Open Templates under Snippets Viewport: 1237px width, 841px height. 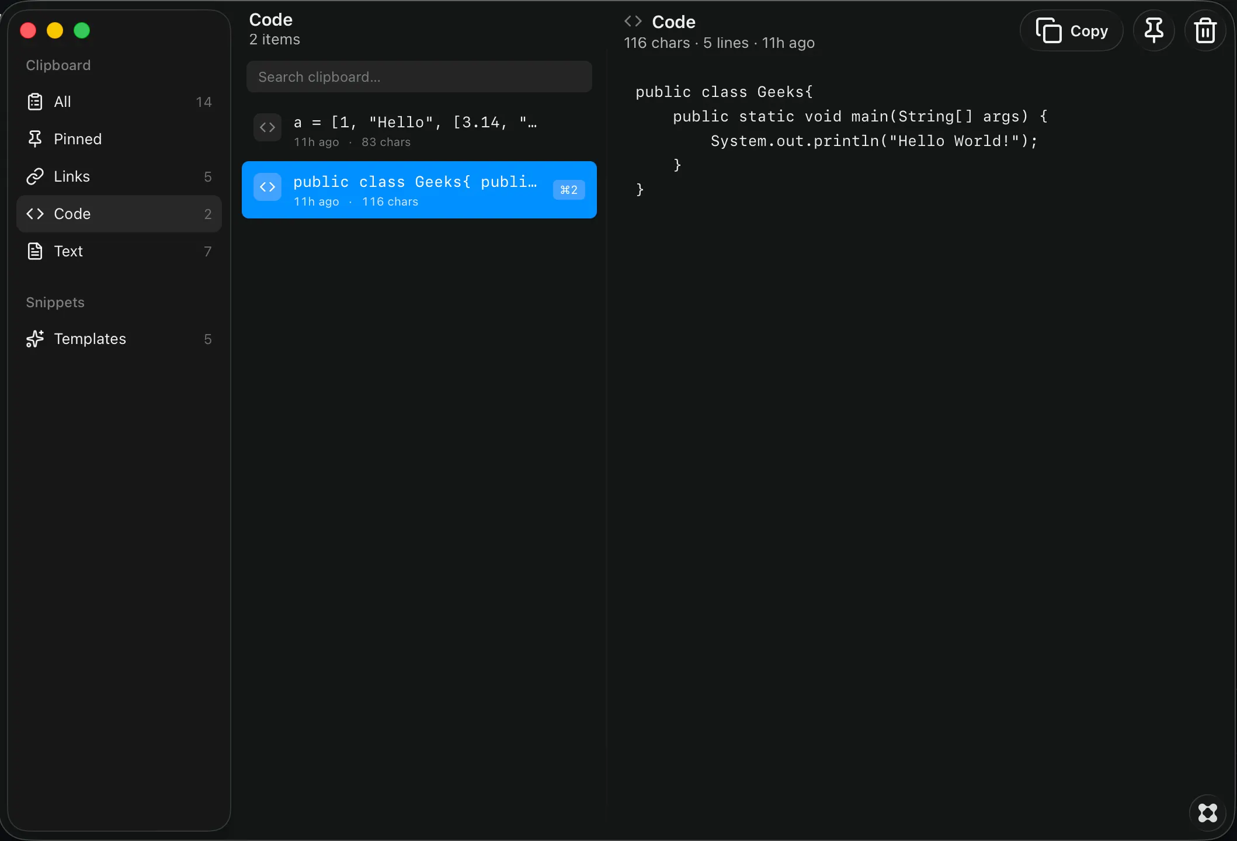click(119, 339)
